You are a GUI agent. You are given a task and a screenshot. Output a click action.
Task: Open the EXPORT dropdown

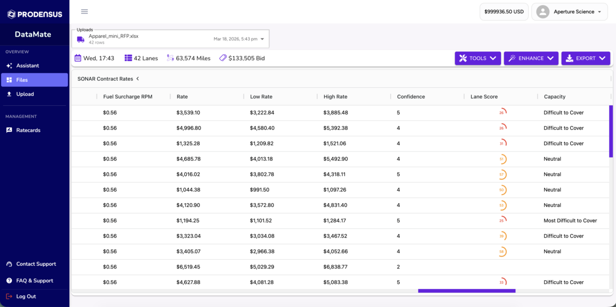coord(586,59)
